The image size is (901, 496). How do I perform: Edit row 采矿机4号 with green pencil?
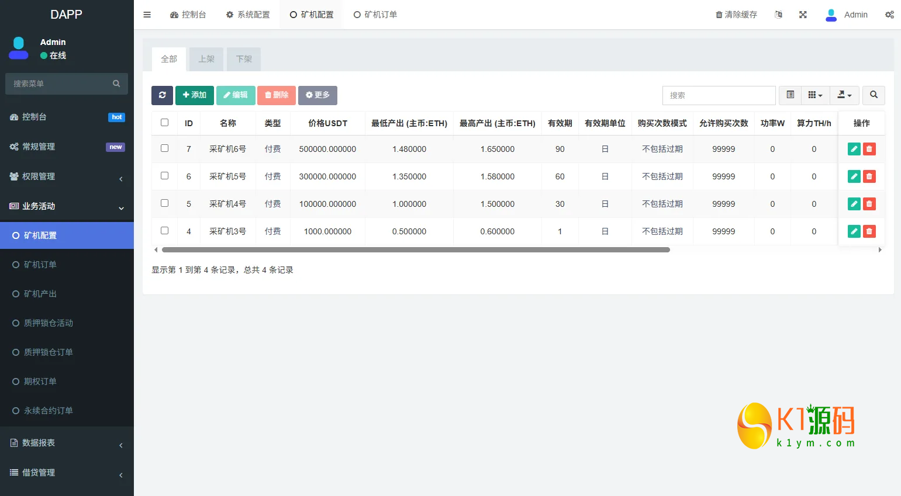(854, 204)
